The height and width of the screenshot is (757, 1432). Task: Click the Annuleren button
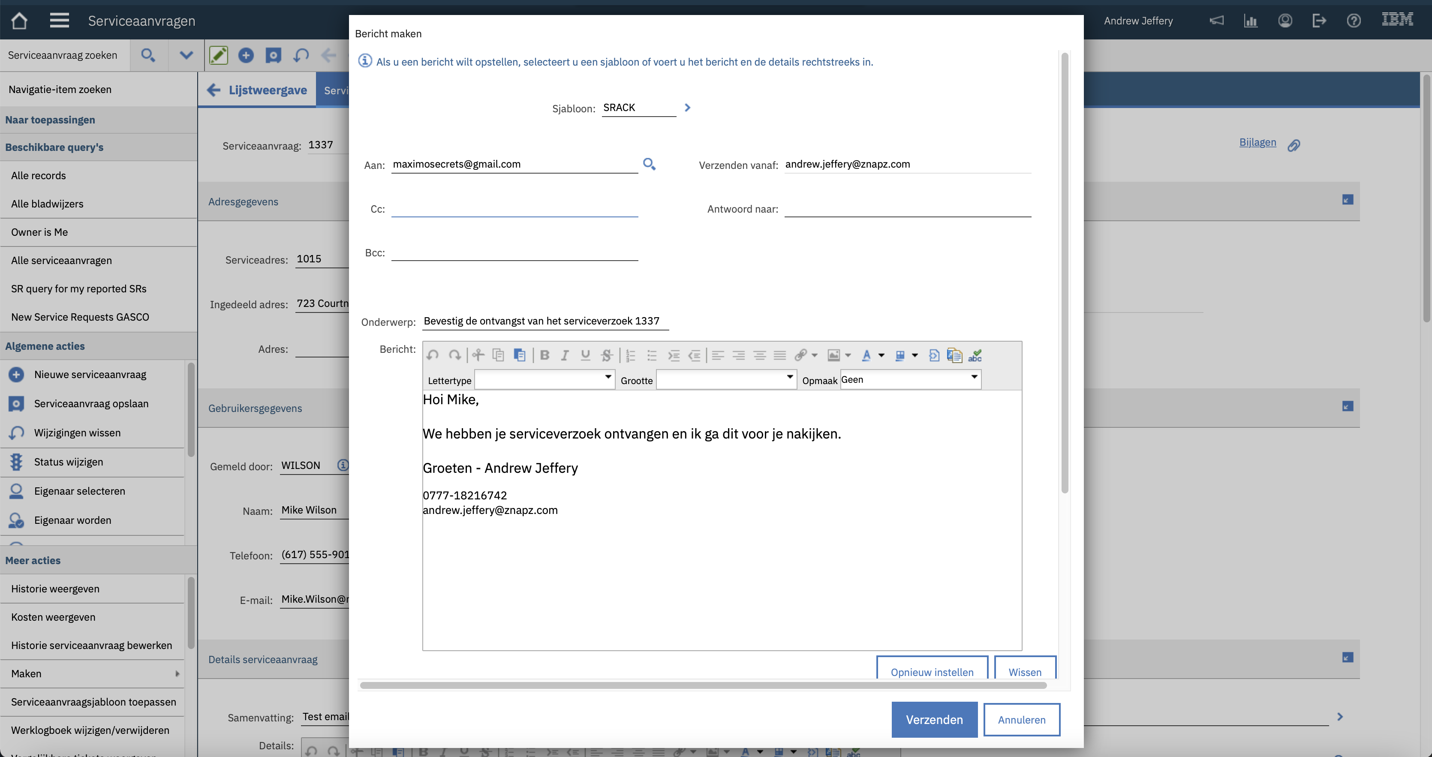(x=1021, y=720)
